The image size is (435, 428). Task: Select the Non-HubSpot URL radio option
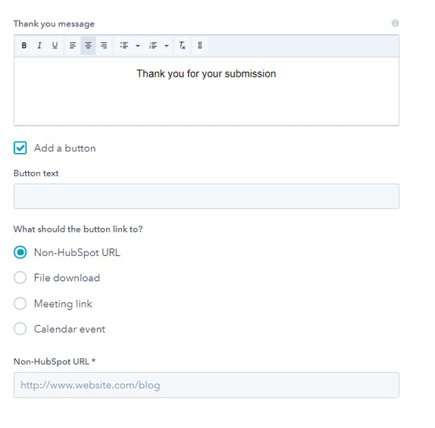(x=20, y=252)
